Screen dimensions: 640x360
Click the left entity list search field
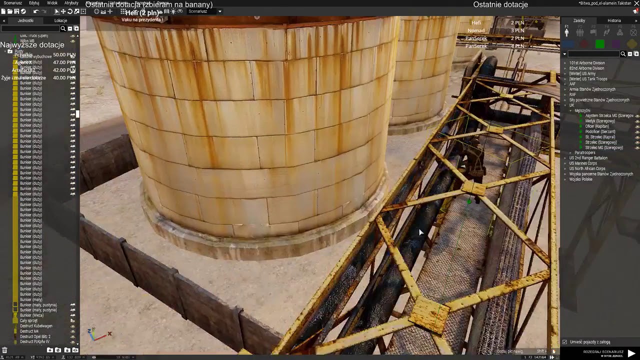point(30,29)
